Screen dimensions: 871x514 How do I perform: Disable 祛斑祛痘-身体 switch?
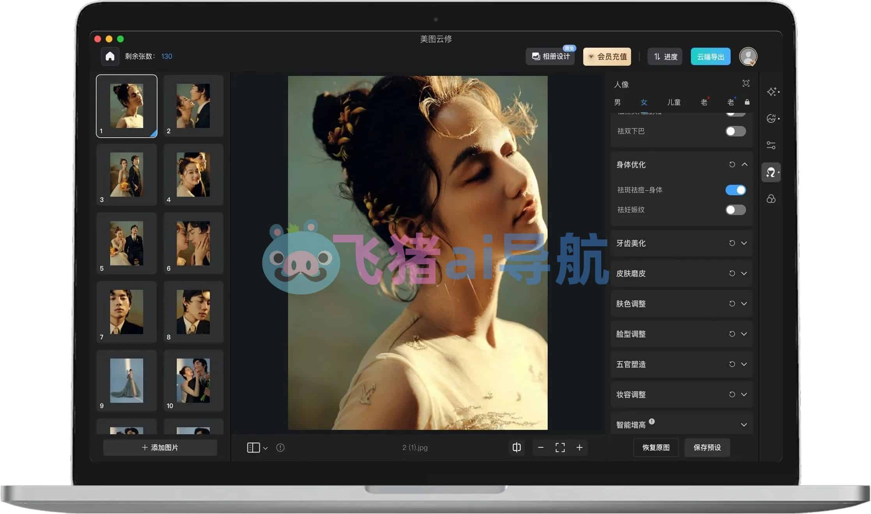click(x=736, y=190)
